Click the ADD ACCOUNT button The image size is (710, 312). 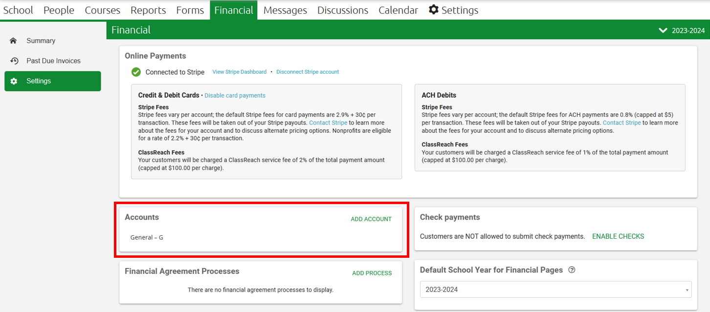[x=371, y=219]
